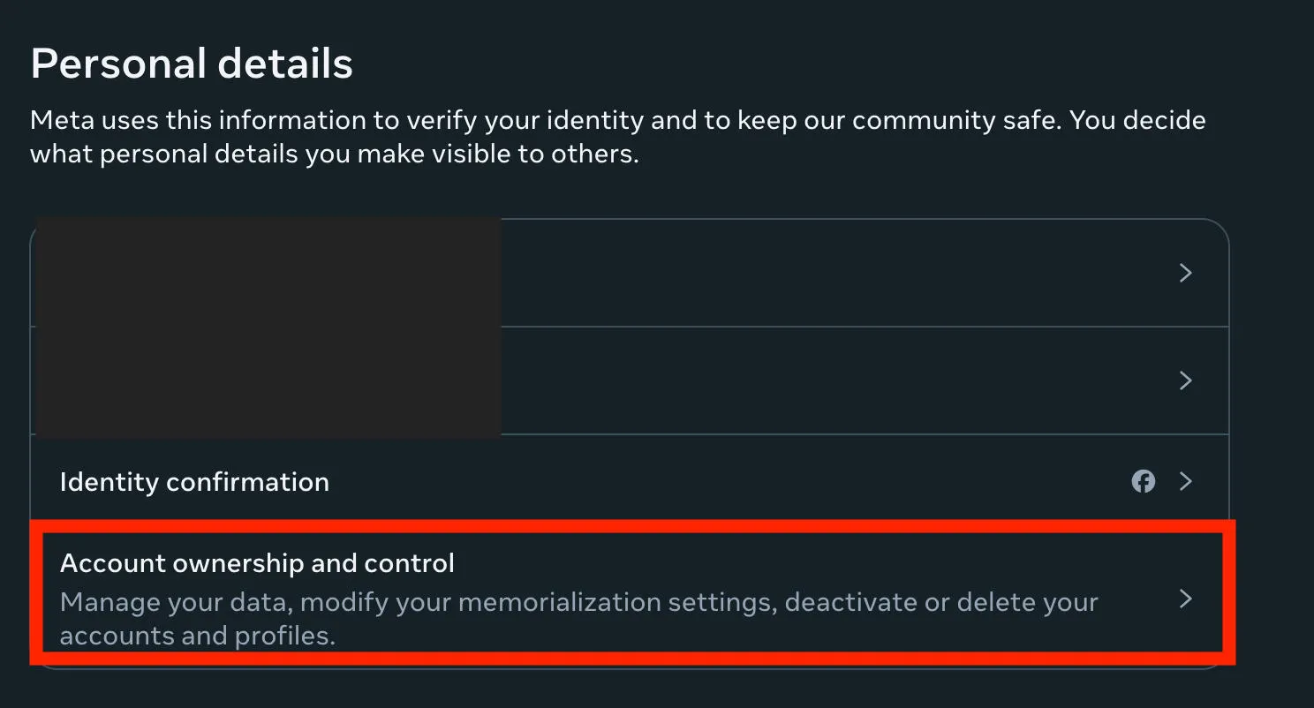1314x708 pixels.
Task: Select the second redacted personal details row
Action: 795,380
